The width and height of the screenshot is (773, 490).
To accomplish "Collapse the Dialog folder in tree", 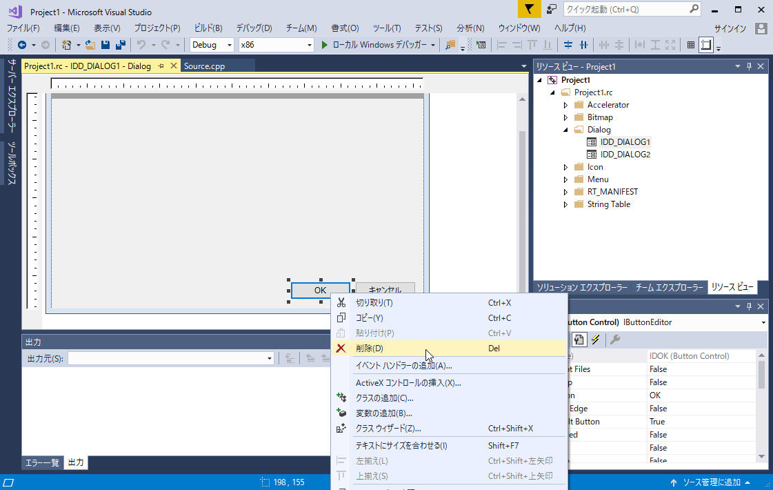I will (x=565, y=130).
